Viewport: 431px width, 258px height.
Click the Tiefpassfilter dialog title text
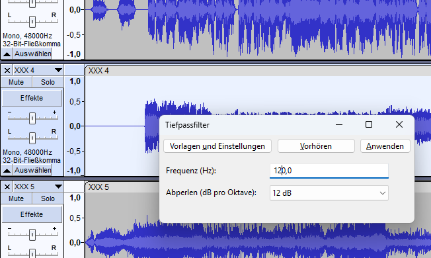coord(188,125)
